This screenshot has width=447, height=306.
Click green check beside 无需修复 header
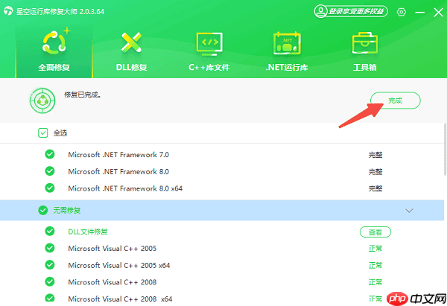tap(43, 210)
